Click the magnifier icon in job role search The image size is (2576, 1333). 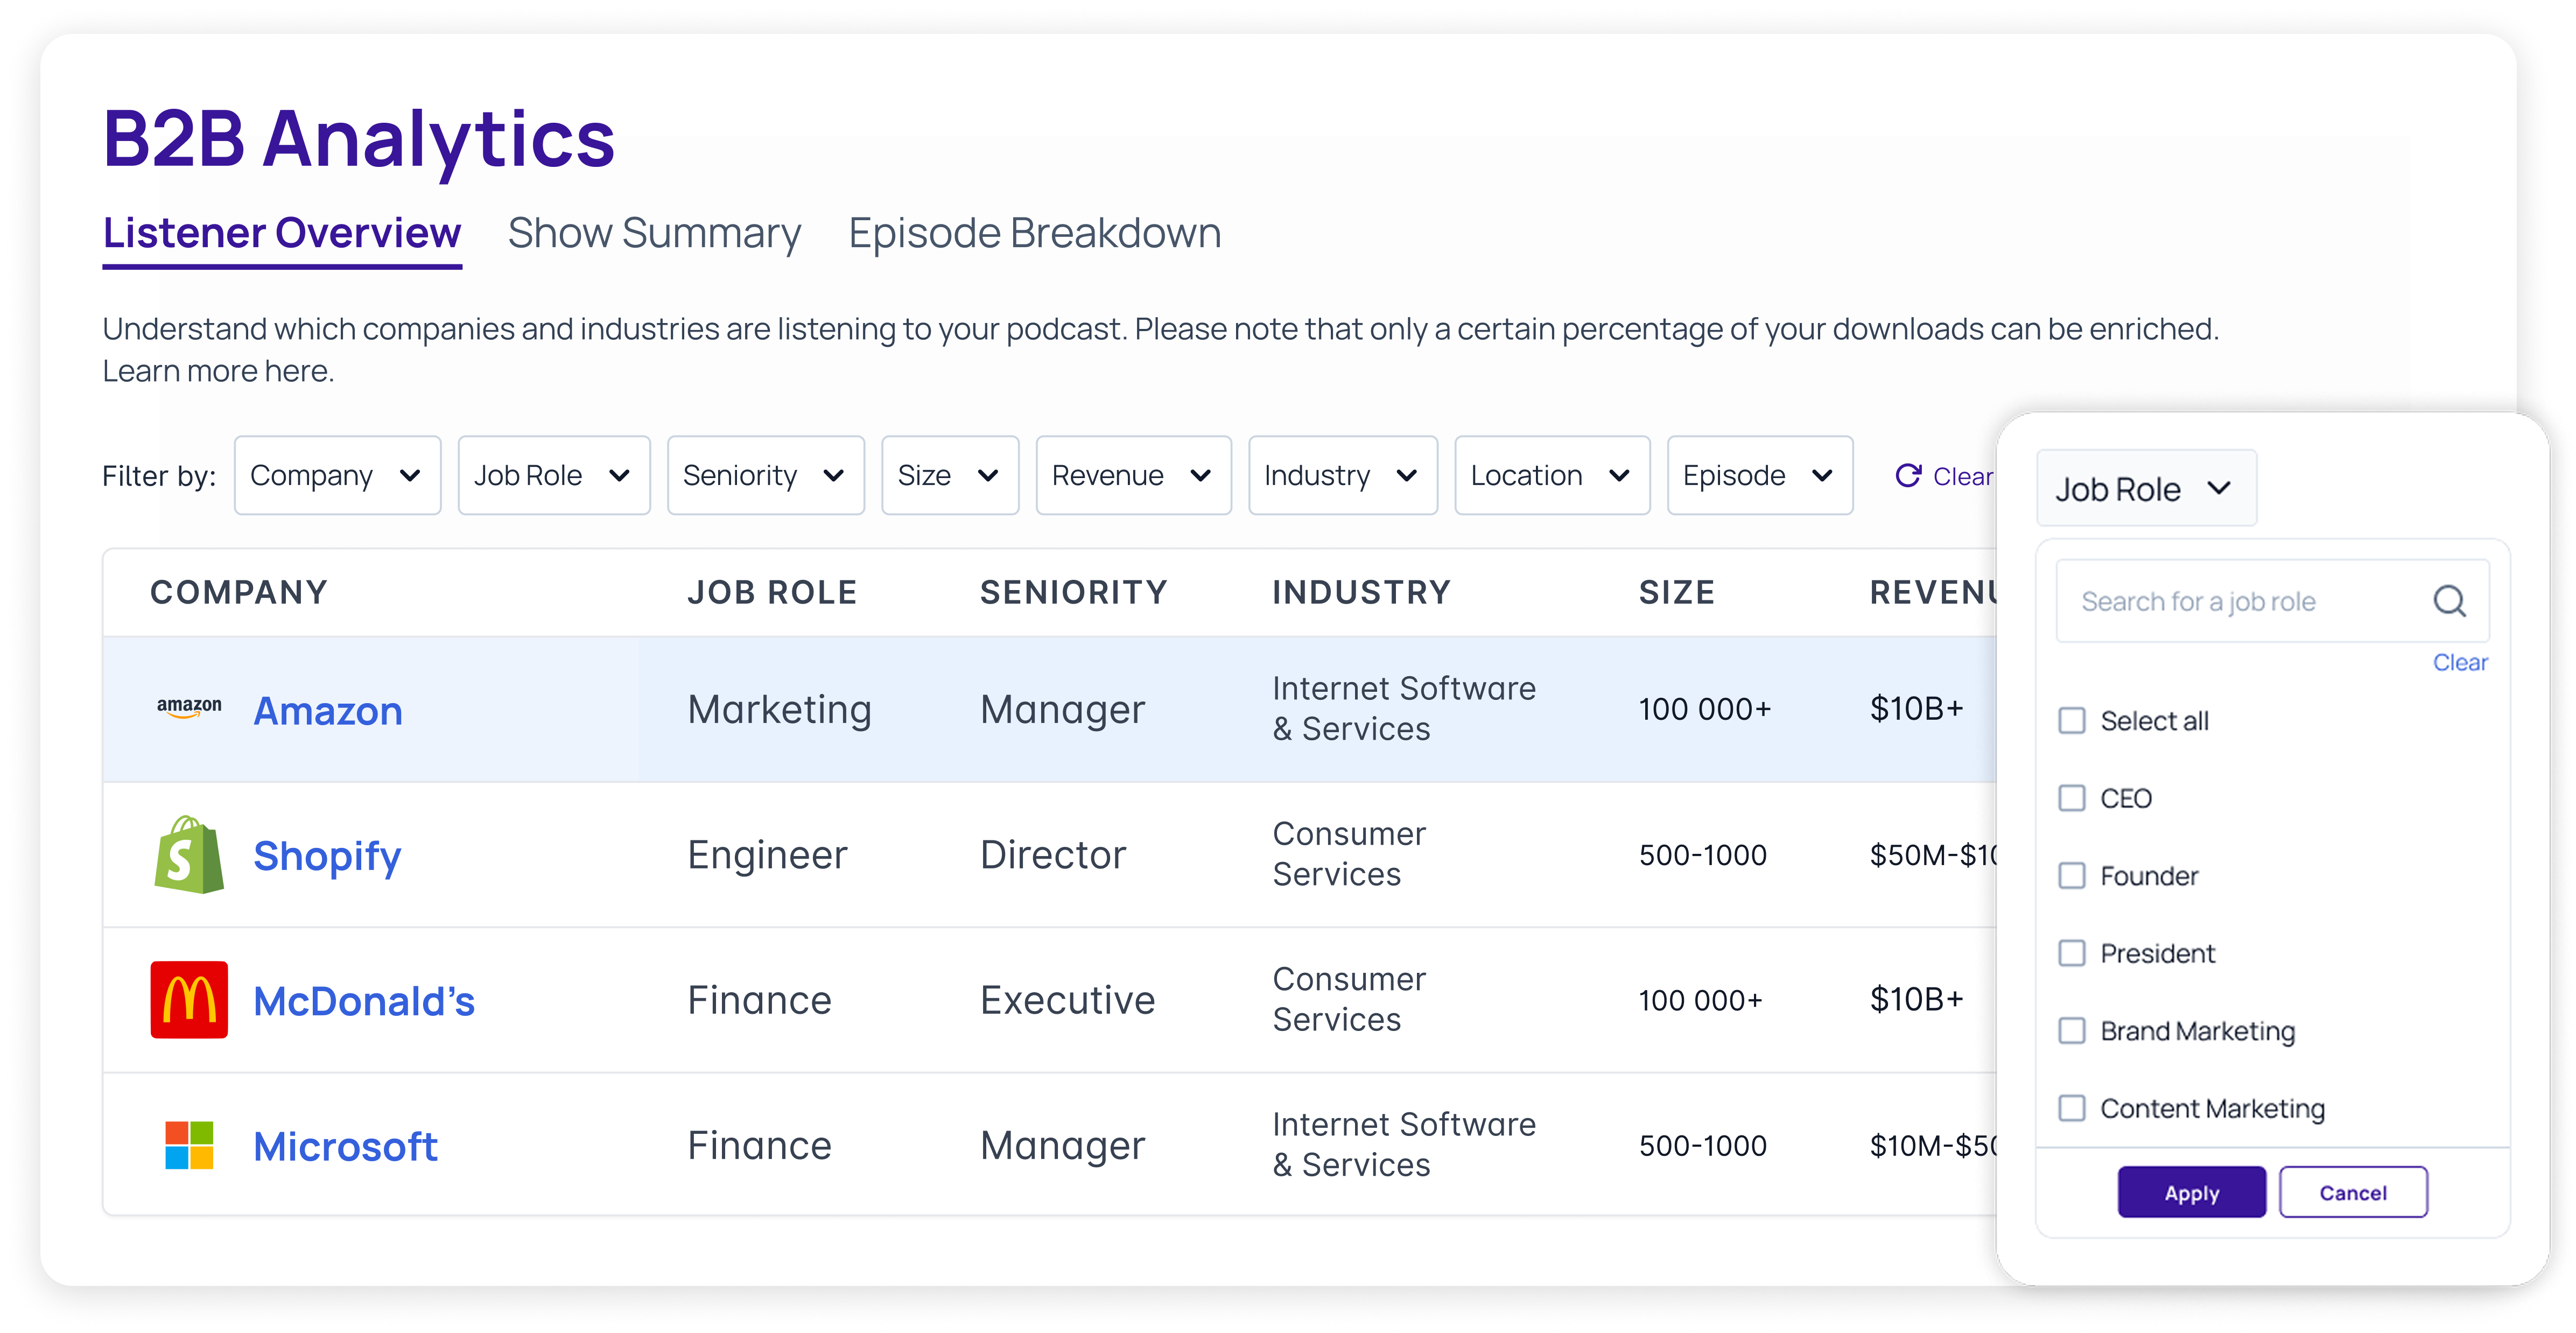pyautogui.click(x=2449, y=601)
